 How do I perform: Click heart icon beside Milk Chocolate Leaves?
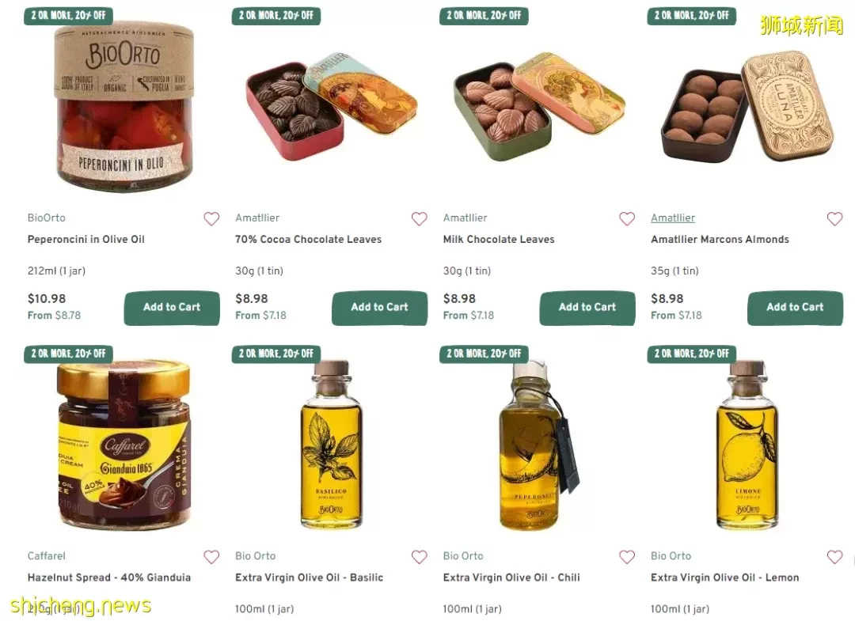tap(627, 219)
